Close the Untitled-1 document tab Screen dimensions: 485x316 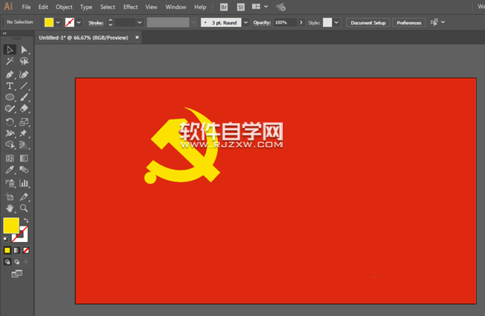point(137,37)
